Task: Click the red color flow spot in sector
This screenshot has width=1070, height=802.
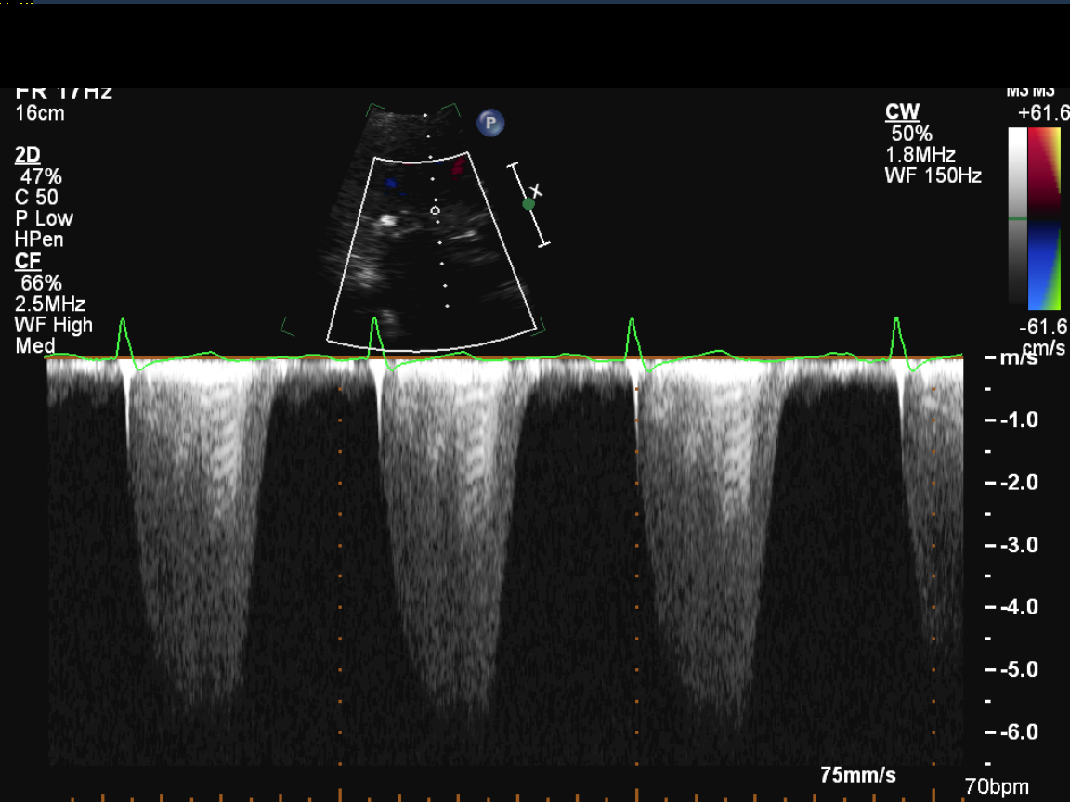Action: [458, 167]
